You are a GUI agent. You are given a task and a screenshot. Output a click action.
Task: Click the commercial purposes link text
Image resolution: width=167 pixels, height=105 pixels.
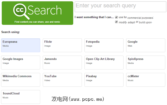click(x=140, y=18)
